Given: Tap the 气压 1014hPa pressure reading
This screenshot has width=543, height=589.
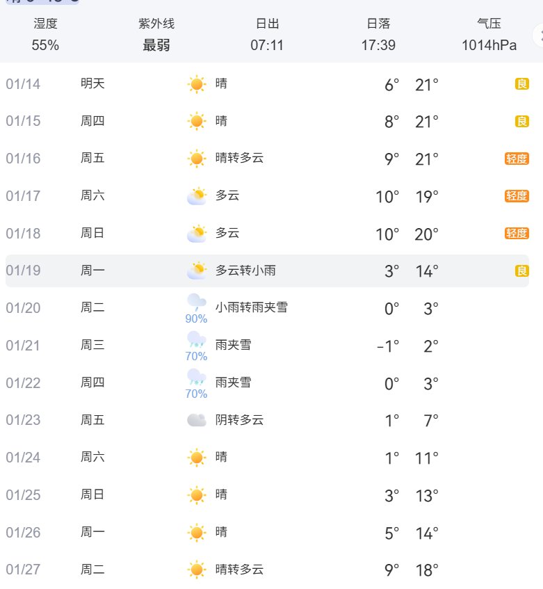Looking at the screenshot, I should tap(489, 35).
